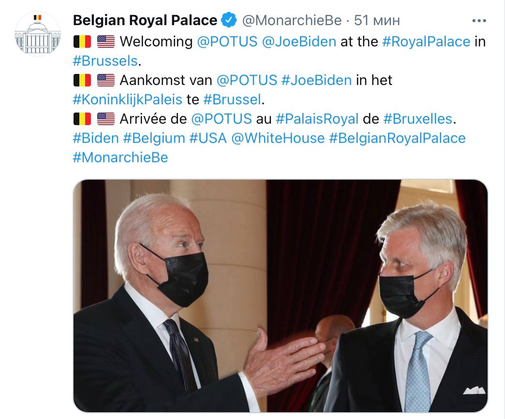Open the @JoeBiden mention in first line
The image size is (505, 419).
299,42
